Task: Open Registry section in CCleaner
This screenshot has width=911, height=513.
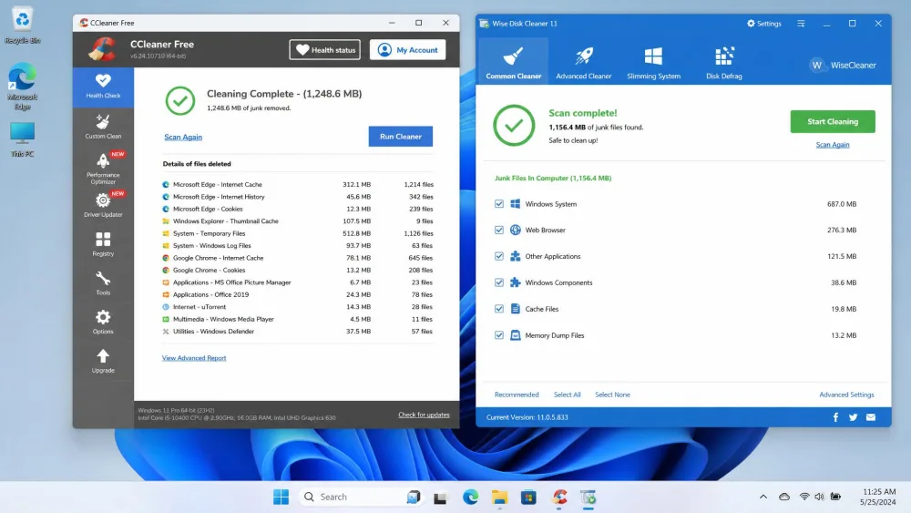Action: click(x=103, y=244)
